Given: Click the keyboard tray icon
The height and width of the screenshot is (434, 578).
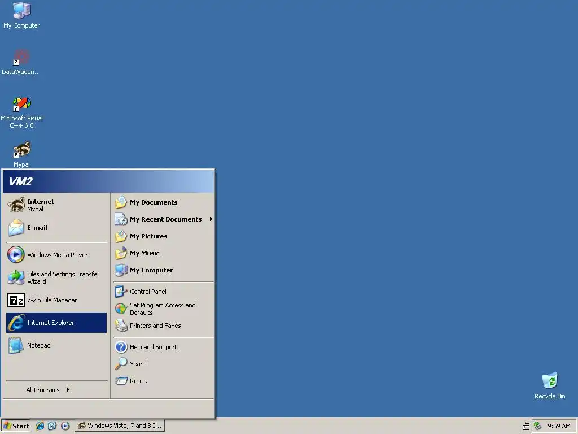Looking at the screenshot, I should [x=526, y=427].
